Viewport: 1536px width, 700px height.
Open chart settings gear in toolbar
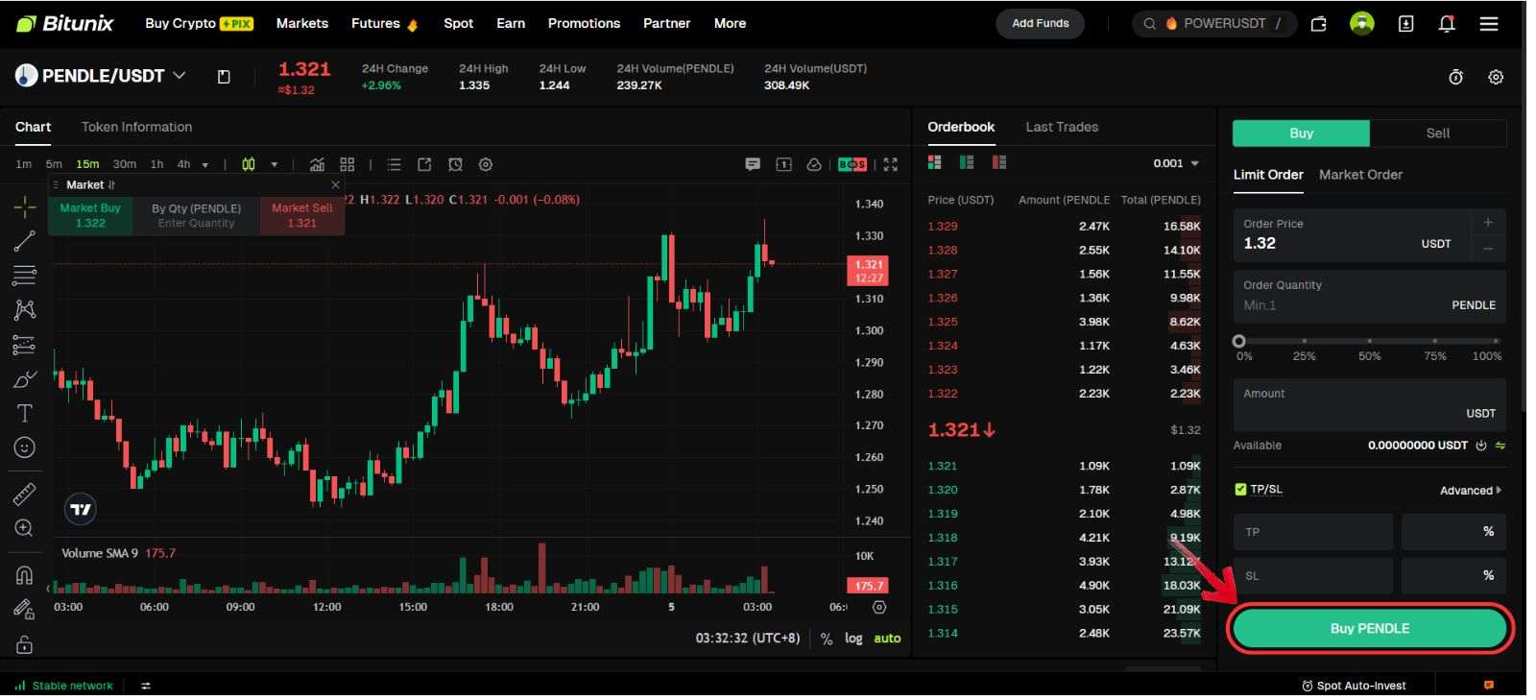(486, 164)
